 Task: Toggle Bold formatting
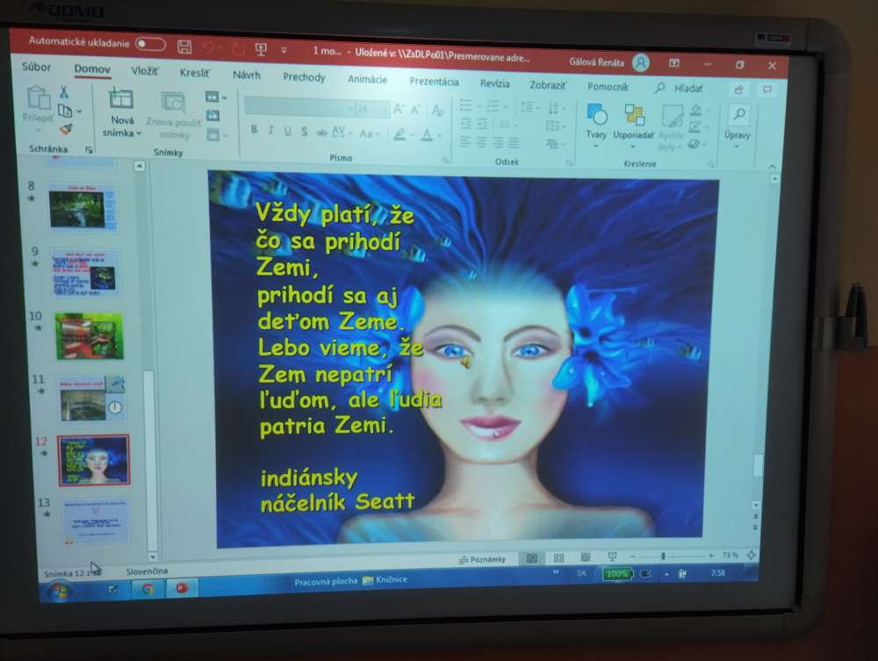(255, 130)
